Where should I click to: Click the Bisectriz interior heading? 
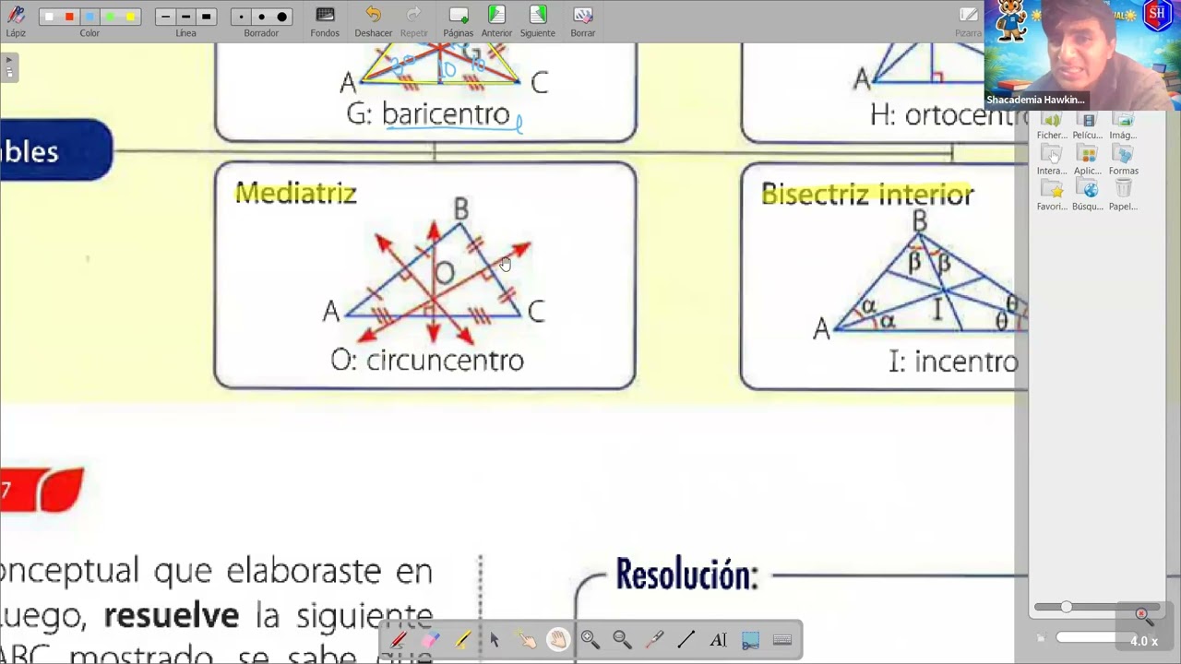[867, 194]
